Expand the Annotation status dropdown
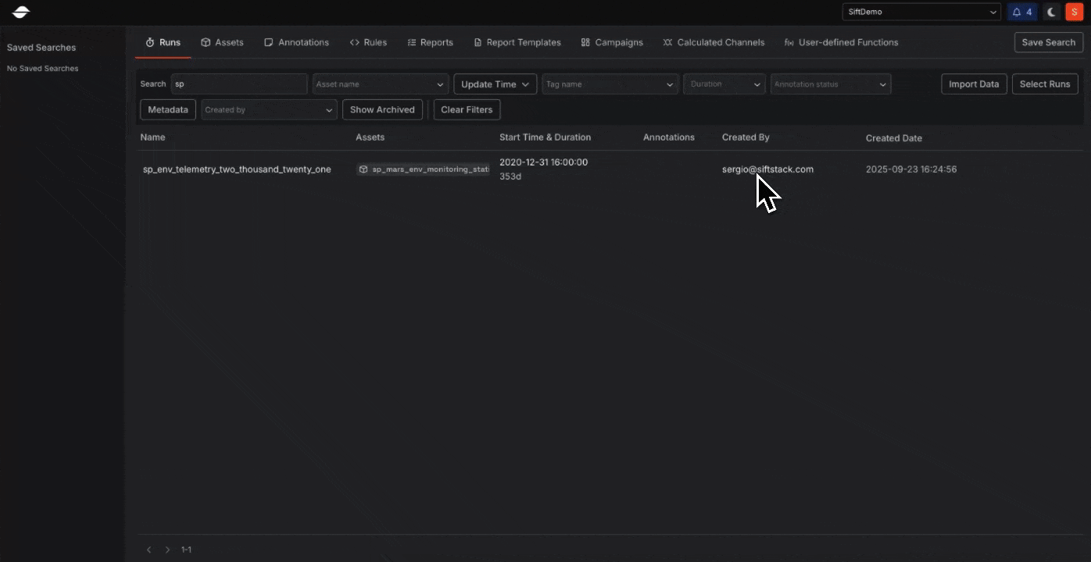This screenshot has width=1091, height=562. pos(831,84)
